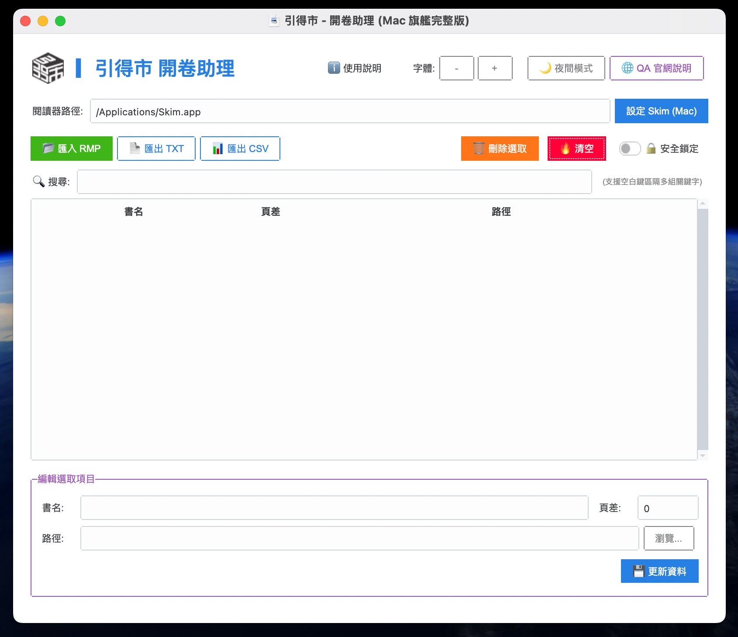
Task: Increase font size with plus button
Action: click(495, 68)
